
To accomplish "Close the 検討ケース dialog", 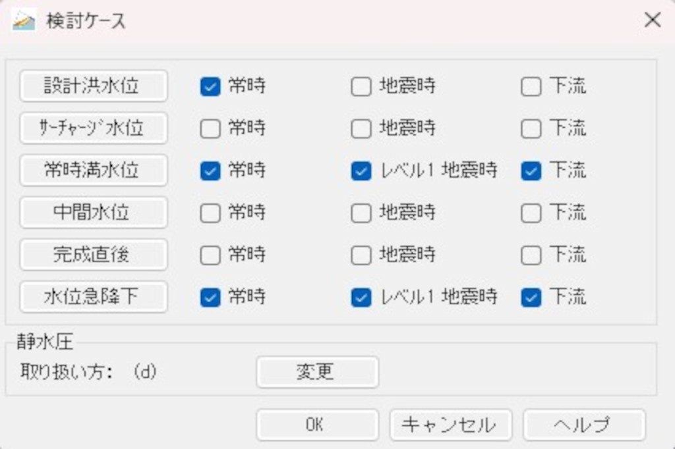I will pos(652,20).
